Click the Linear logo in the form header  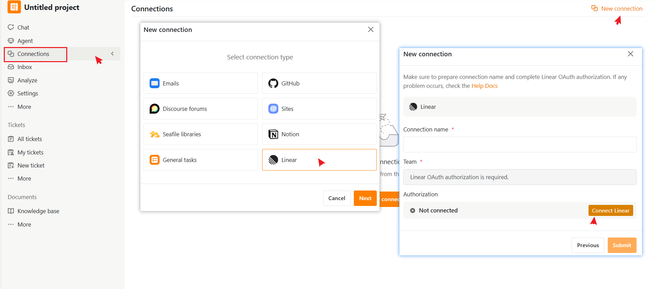[x=413, y=107]
